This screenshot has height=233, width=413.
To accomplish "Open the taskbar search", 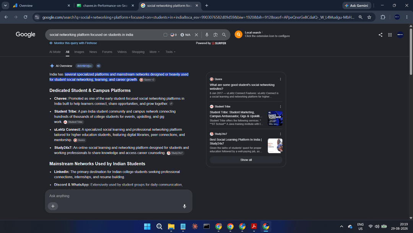I will coord(159,226).
